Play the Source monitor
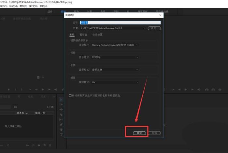228x153 pixels. (x=43, y=90)
